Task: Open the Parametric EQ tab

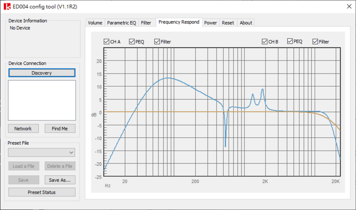Action: point(121,22)
